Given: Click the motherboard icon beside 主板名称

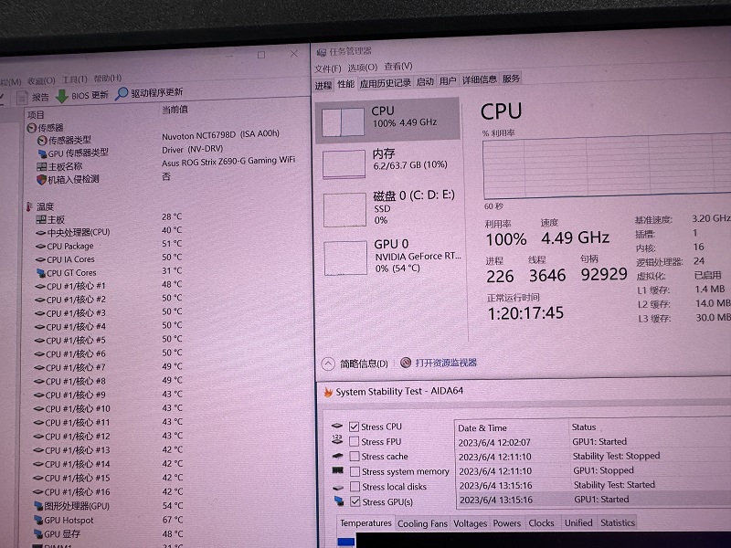Looking at the screenshot, I should pos(41,167).
